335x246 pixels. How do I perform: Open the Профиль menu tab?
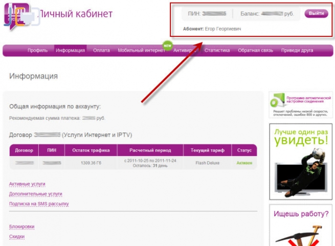(37, 51)
